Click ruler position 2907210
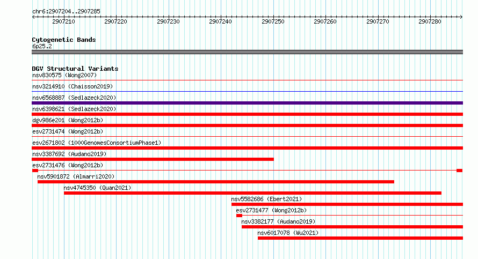 [x=63, y=21]
